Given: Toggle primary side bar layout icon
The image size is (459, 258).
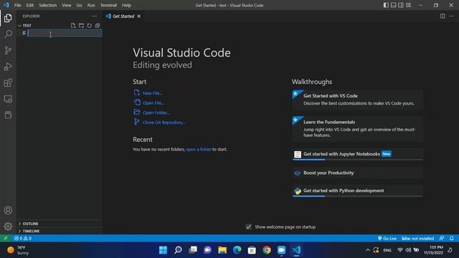Looking at the screenshot, I should [x=386, y=5].
